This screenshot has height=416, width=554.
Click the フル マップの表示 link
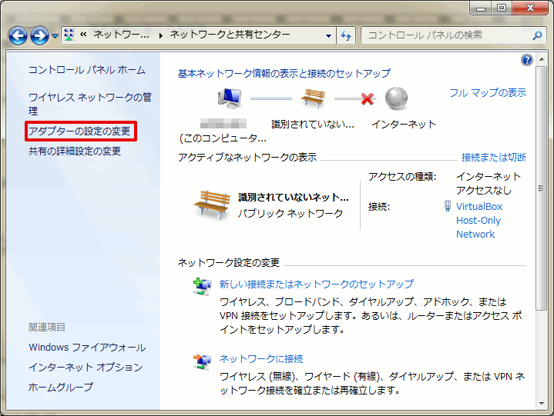(x=488, y=92)
